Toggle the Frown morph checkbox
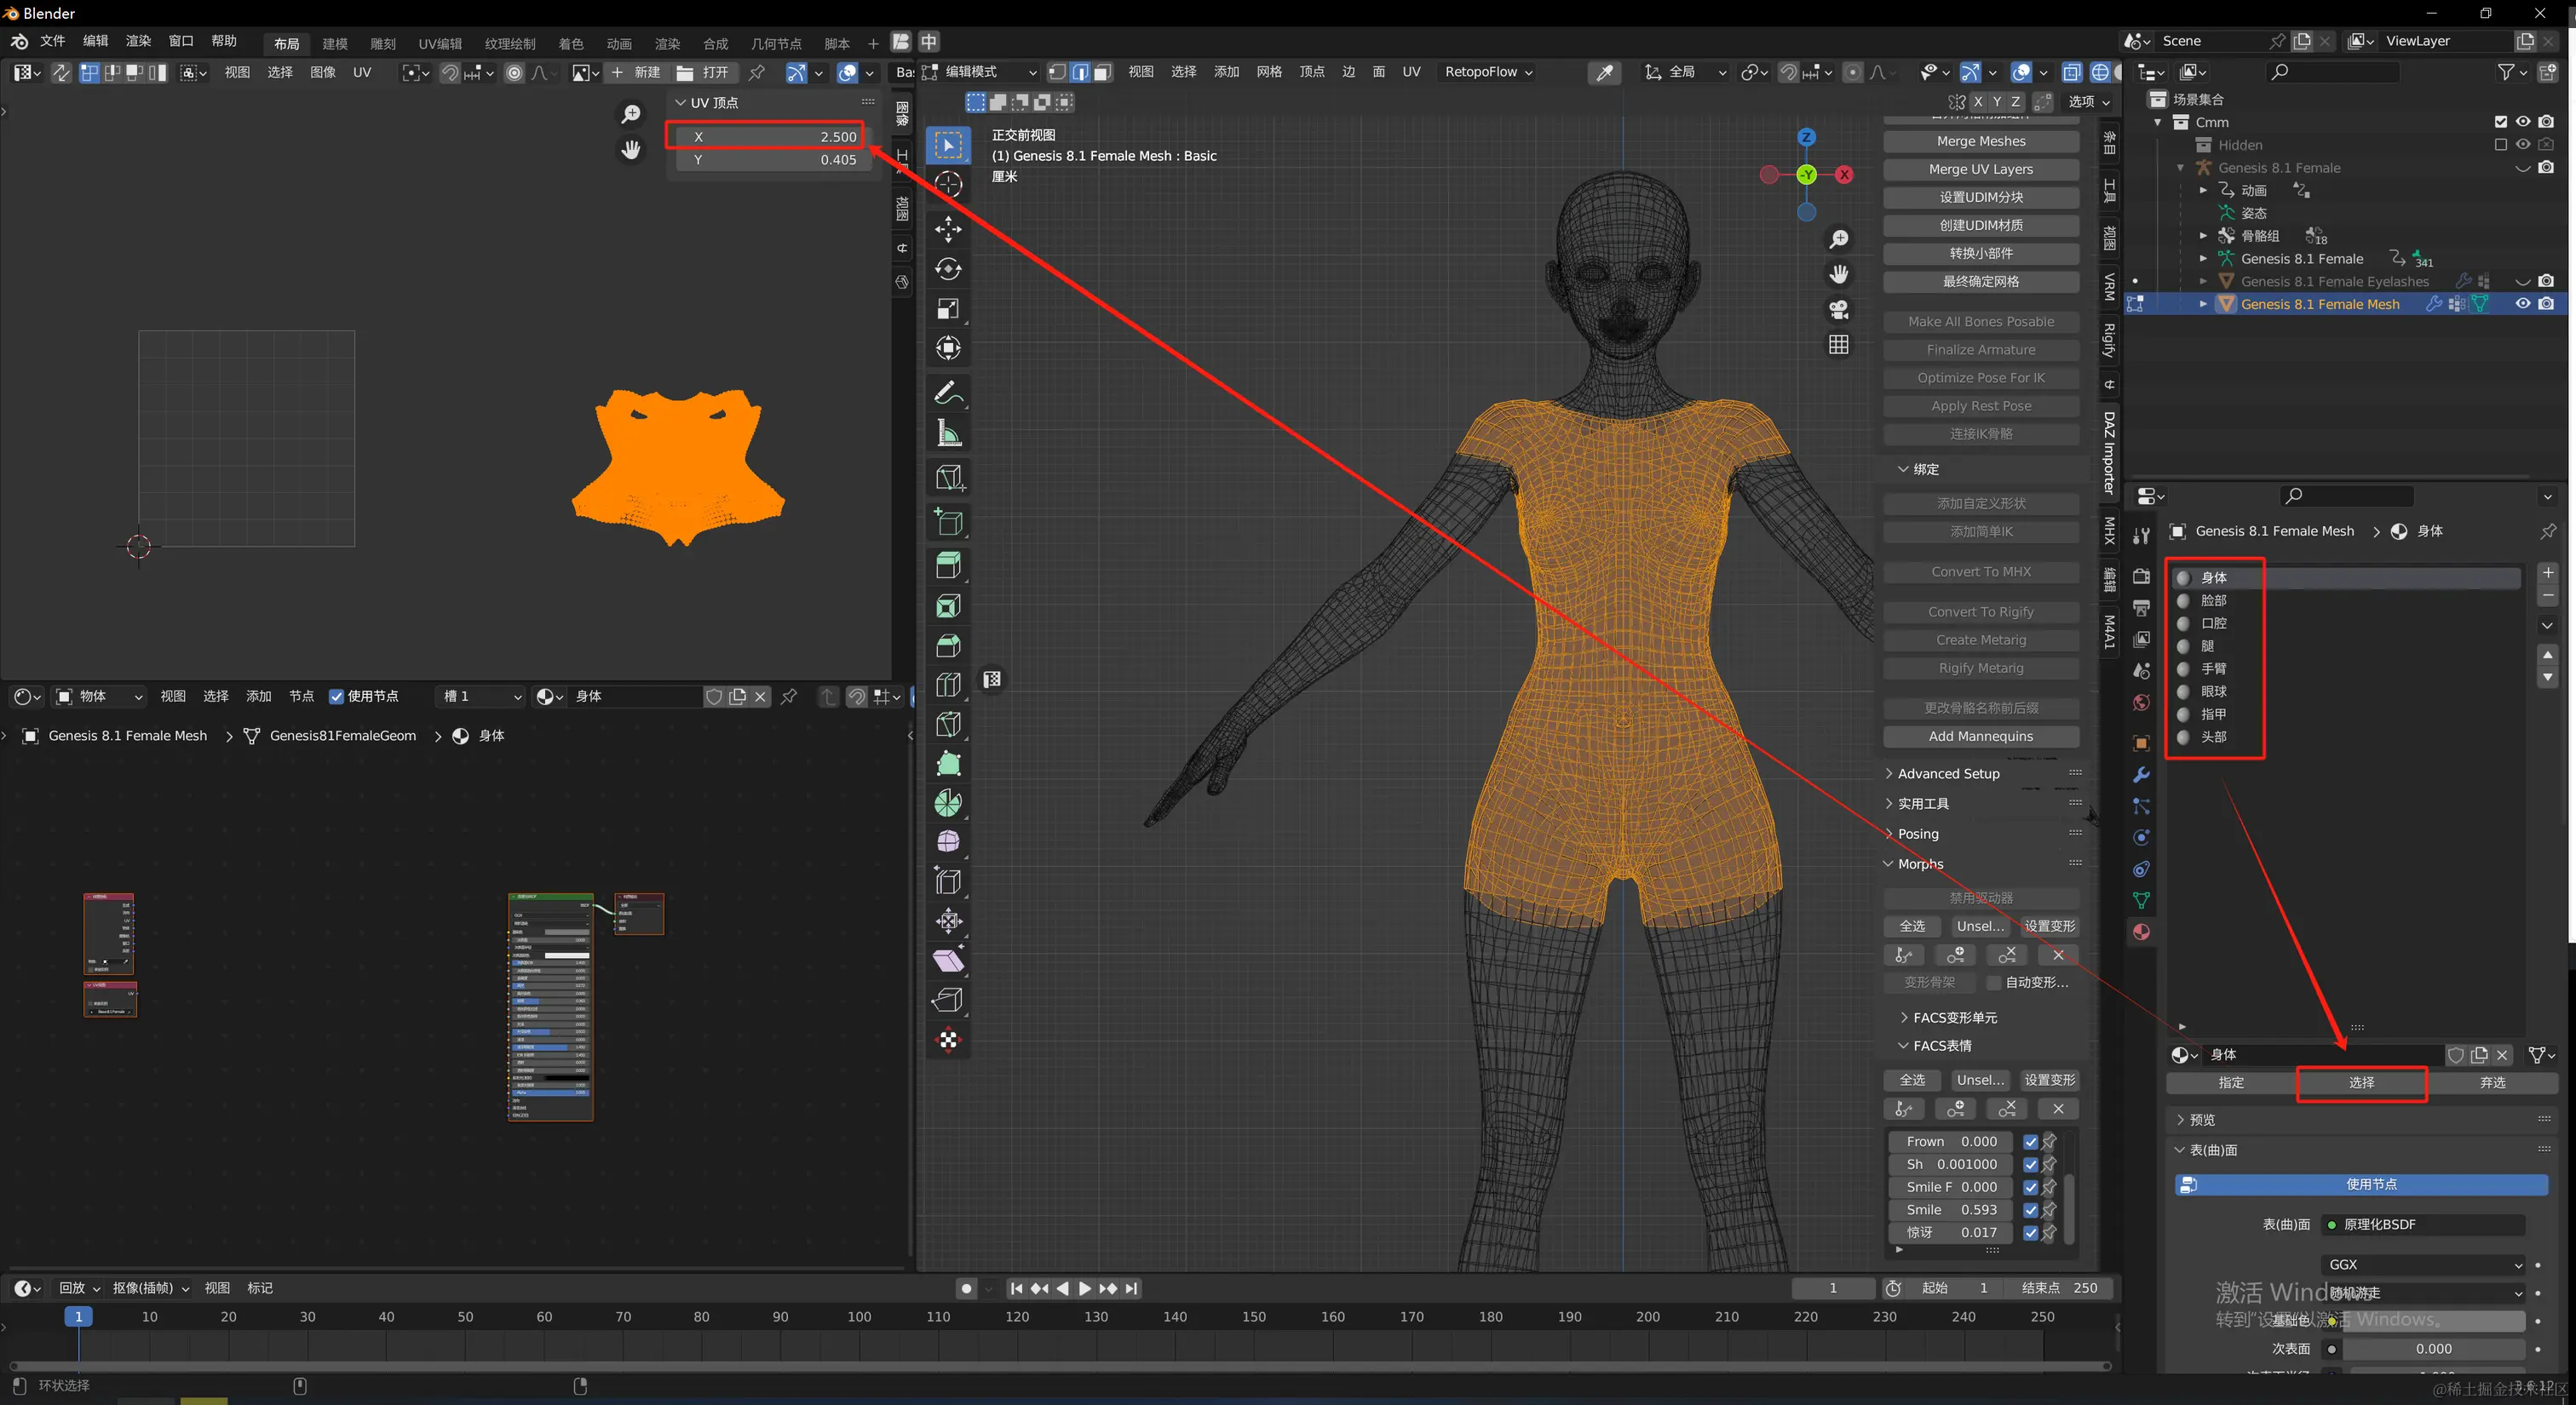 (x=2030, y=1141)
